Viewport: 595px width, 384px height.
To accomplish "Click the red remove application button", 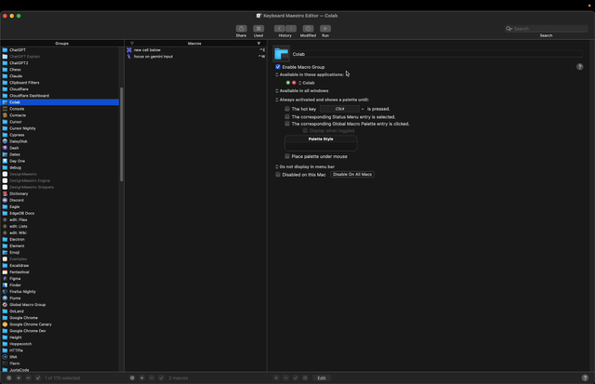I will click(x=294, y=83).
